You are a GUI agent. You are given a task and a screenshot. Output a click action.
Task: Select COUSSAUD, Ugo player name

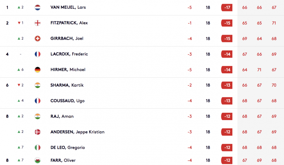point(67,101)
